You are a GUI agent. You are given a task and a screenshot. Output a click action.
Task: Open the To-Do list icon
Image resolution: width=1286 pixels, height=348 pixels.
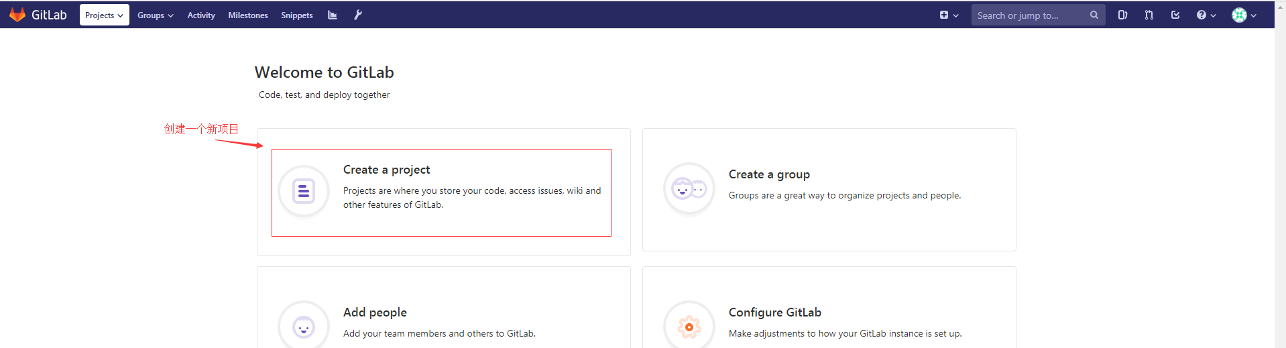1175,15
